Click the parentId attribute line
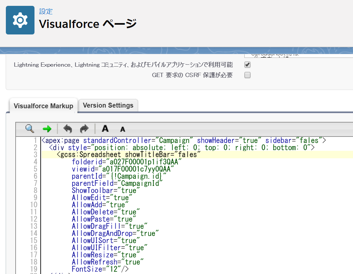 click(x=119, y=176)
